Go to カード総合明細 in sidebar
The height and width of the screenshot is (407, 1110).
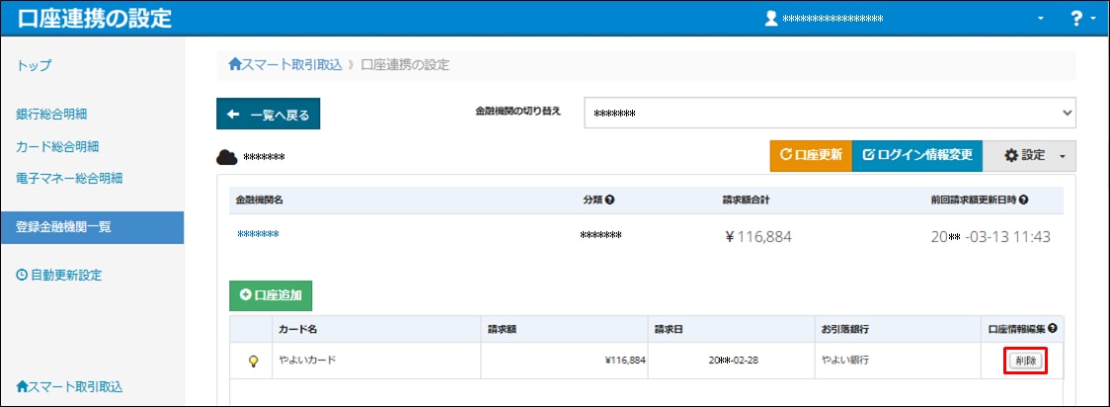[57, 147]
